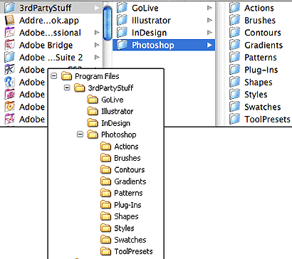Click the yellow Illustrator folder icon in tree
Image resolution: width=292 pixels, height=259 pixels.
tap(93, 111)
